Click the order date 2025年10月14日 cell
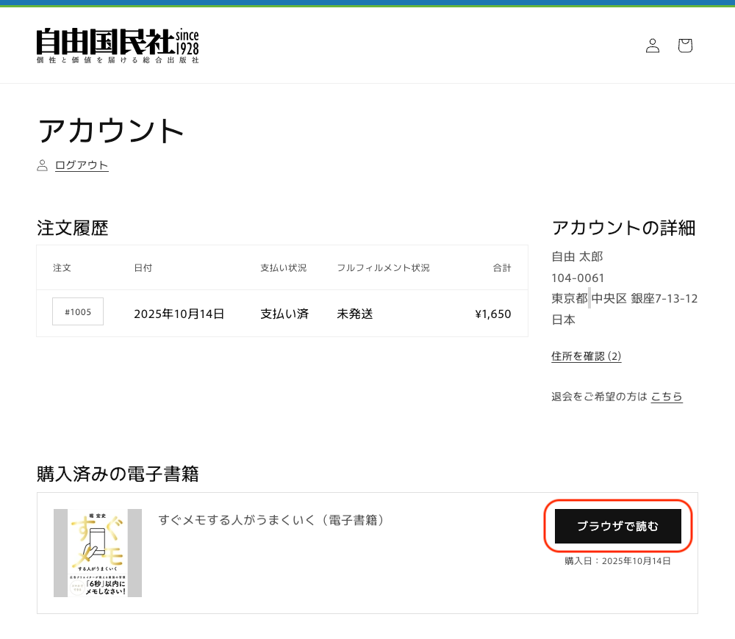 [x=179, y=314]
